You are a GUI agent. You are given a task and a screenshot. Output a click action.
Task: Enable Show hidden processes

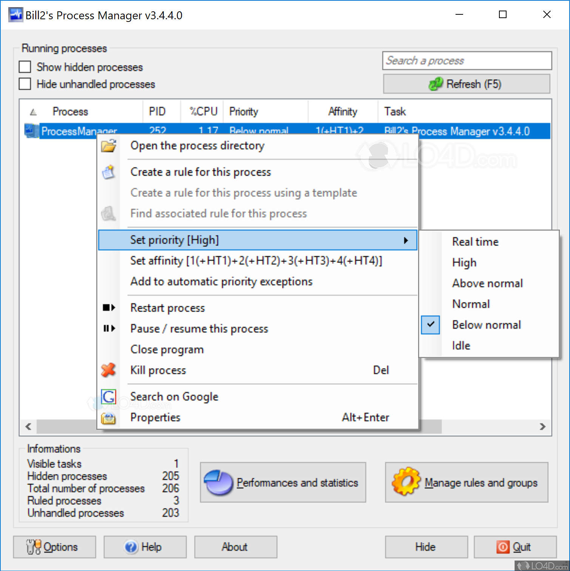[25, 67]
